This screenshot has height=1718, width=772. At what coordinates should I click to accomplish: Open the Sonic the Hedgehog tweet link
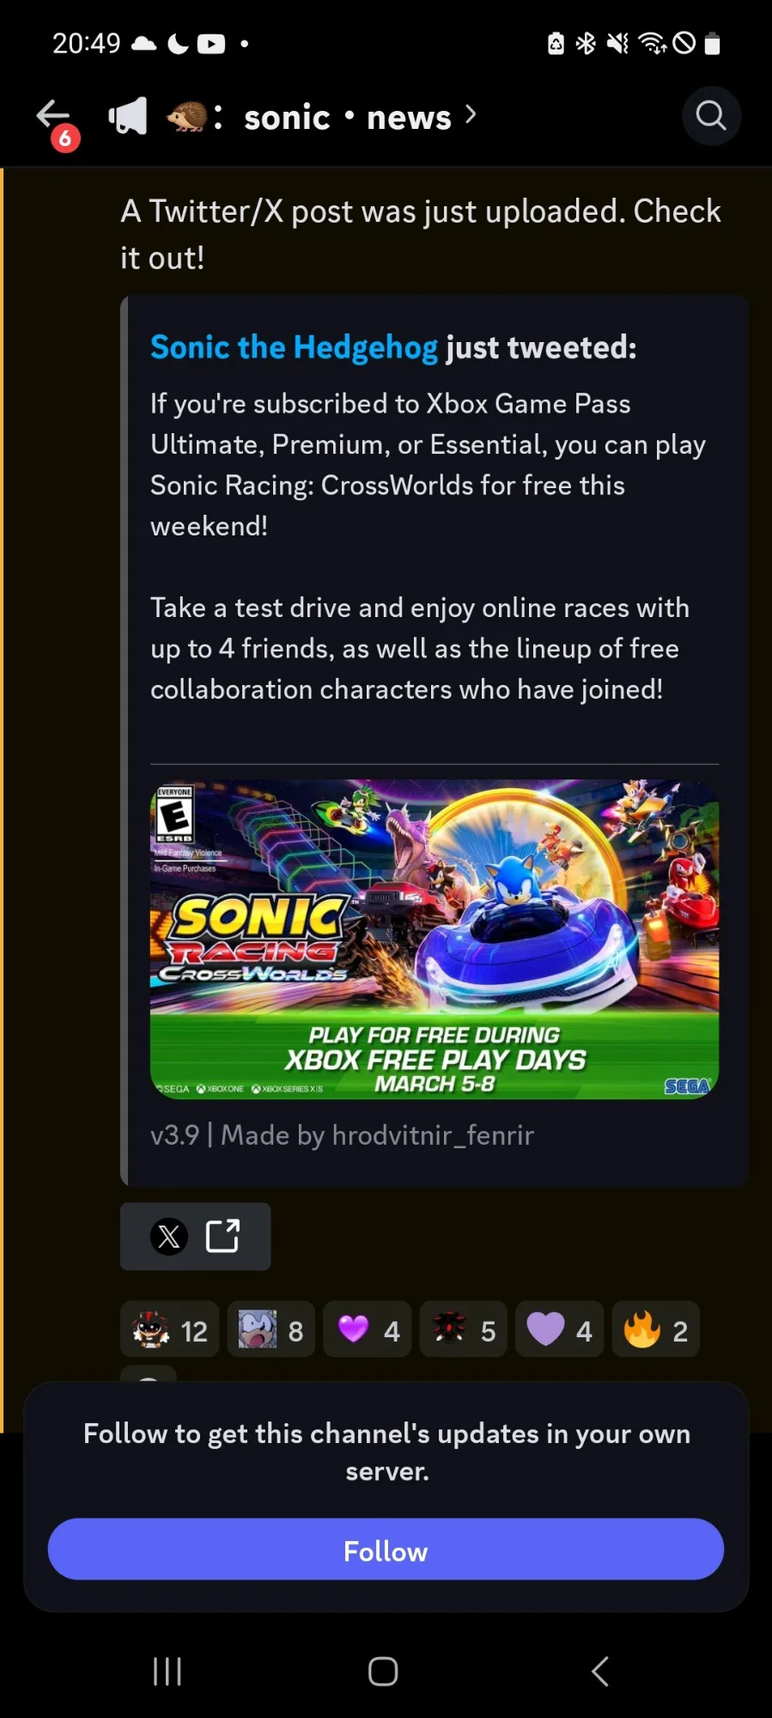pos(294,347)
